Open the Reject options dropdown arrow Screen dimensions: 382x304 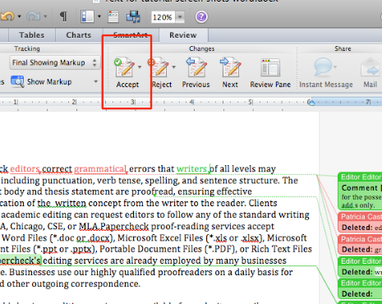(173, 67)
